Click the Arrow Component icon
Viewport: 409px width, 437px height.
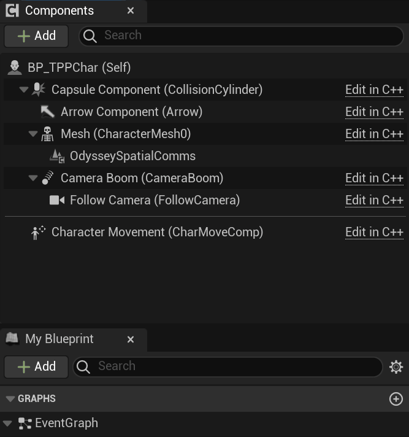point(47,112)
